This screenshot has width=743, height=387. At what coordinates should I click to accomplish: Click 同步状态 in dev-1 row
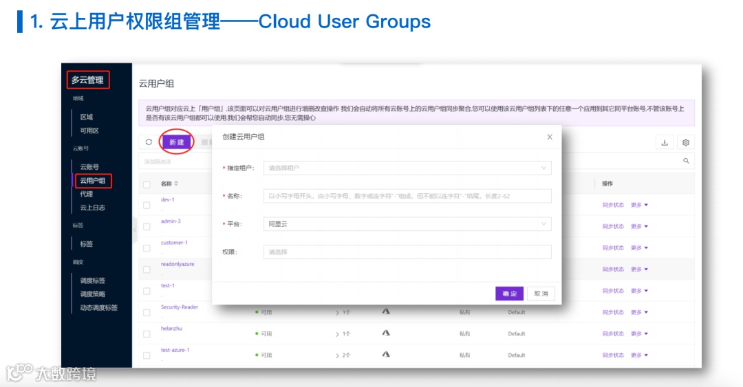[613, 205]
